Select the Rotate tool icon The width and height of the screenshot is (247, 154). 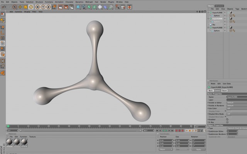click(x=31, y=7)
